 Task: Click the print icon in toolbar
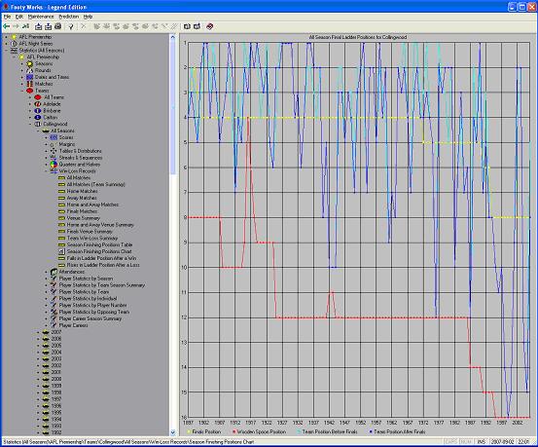point(58,26)
